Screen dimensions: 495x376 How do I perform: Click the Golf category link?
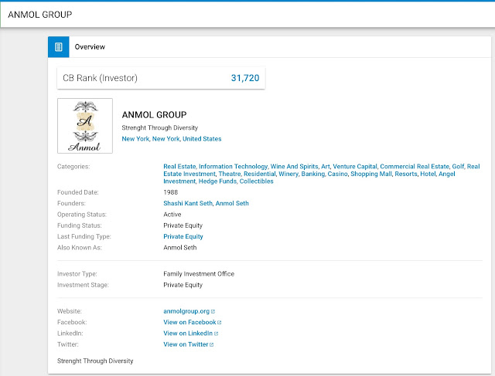(x=458, y=167)
